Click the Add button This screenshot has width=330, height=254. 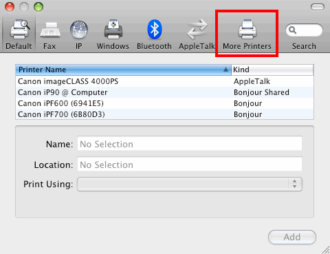click(292, 237)
